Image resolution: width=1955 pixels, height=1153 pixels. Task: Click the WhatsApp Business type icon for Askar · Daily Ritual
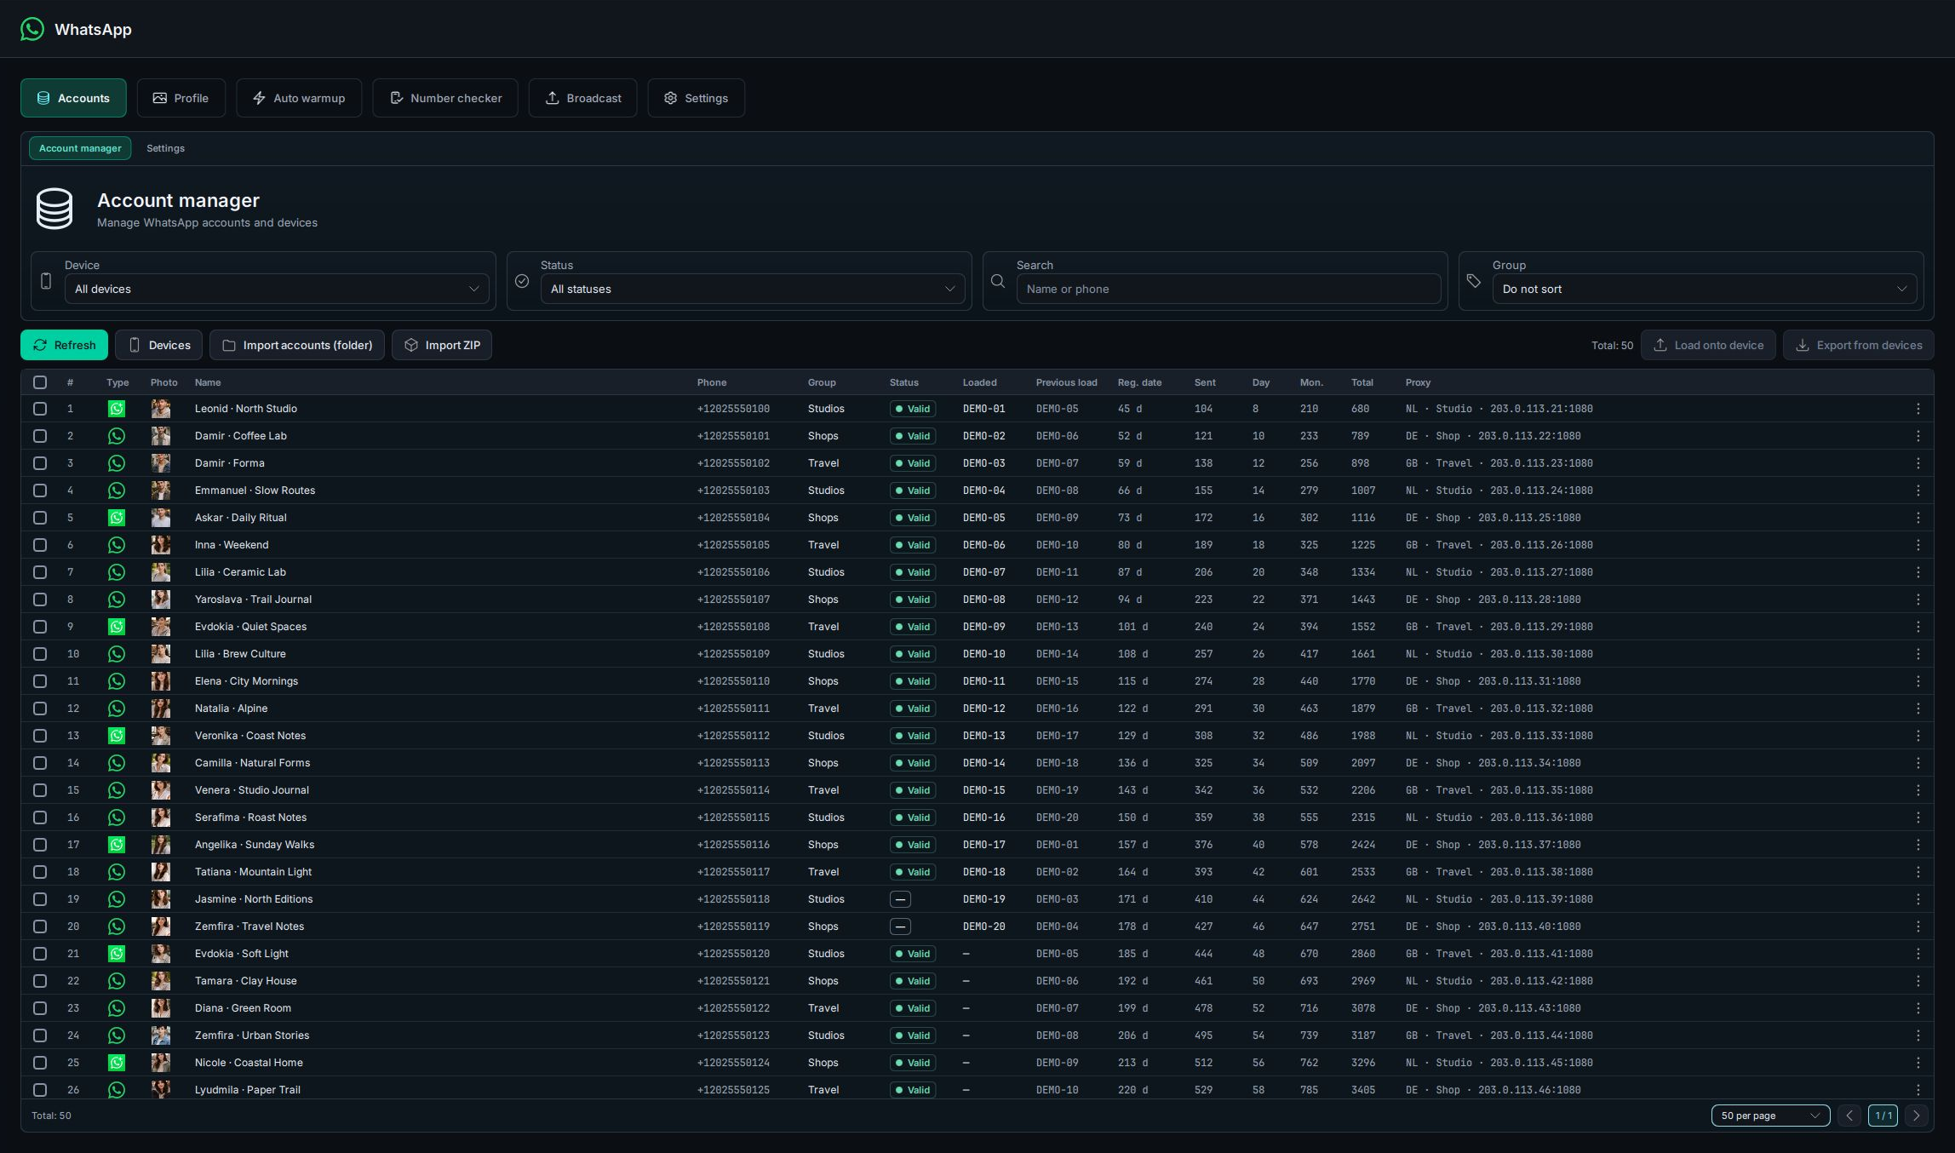click(x=117, y=518)
